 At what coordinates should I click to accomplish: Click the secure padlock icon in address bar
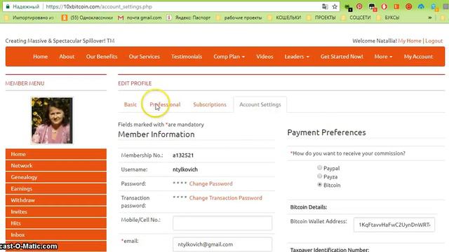8,6
